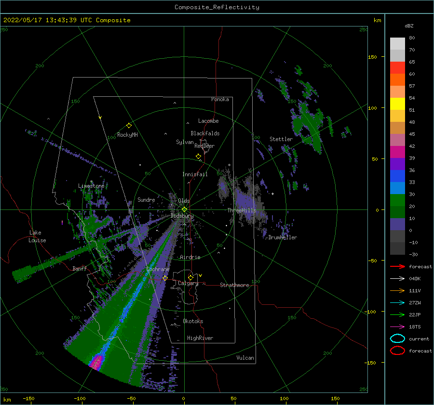Click the dBZ legend heading
The height and width of the screenshot is (405, 434).
point(409,26)
